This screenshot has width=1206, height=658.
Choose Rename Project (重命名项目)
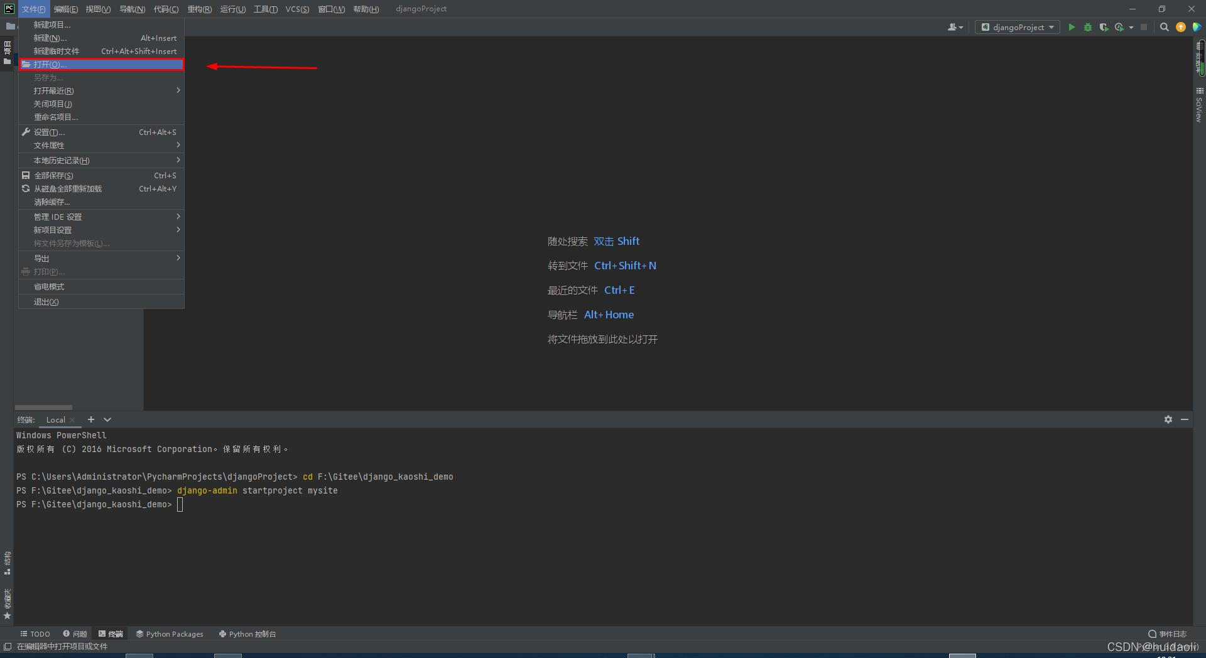point(101,117)
